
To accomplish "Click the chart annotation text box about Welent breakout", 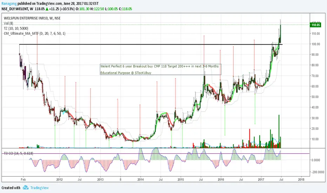I will [x=160, y=69].
